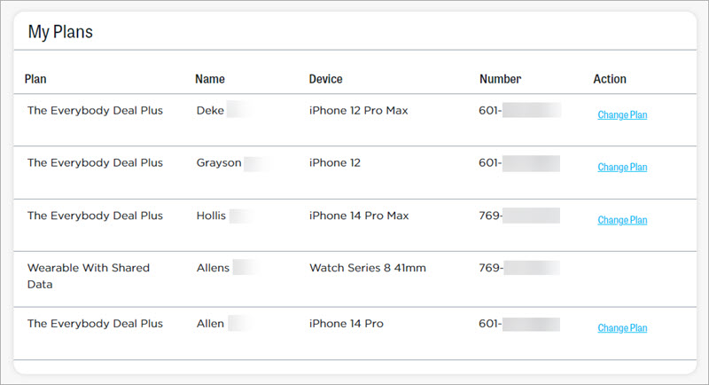
Task: Click the Plan column header
Action: pyautogui.click(x=36, y=79)
